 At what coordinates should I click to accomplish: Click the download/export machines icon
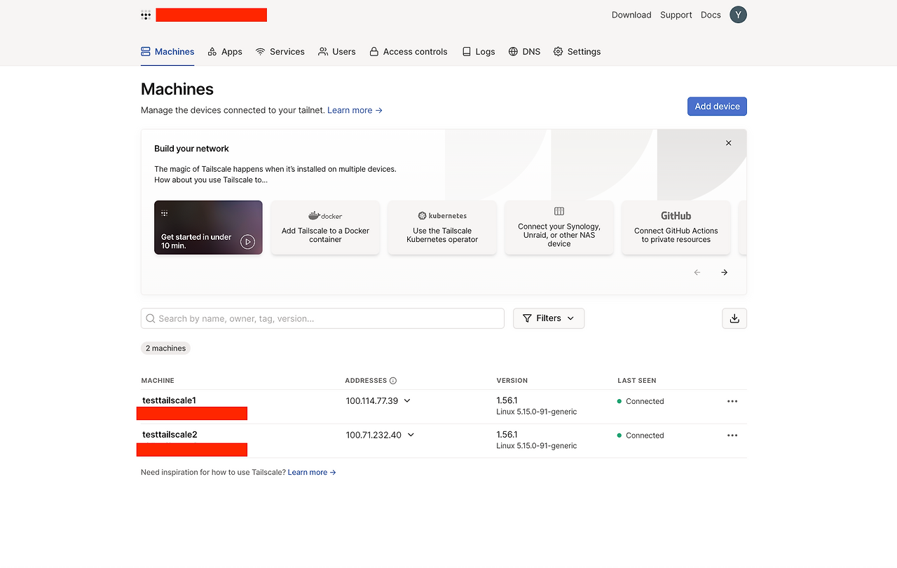tap(734, 318)
